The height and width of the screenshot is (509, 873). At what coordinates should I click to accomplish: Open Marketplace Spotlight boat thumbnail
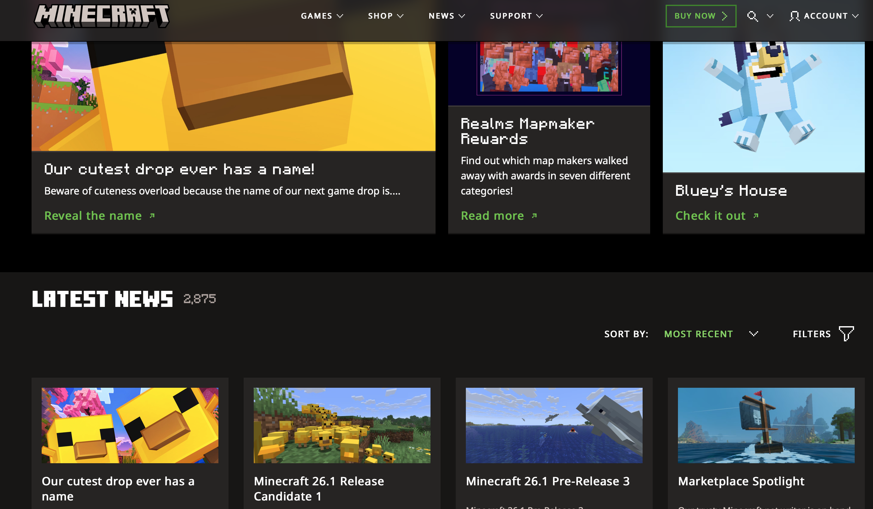pos(766,425)
